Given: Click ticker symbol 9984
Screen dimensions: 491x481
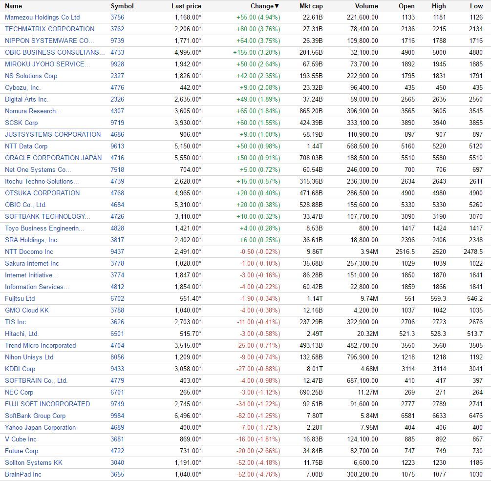Looking at the screenshot, I should click(117, 416).
